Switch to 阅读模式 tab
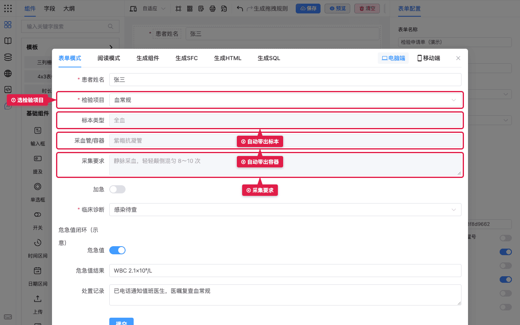This screenshot has width=520, height=325. click(109, 58)
